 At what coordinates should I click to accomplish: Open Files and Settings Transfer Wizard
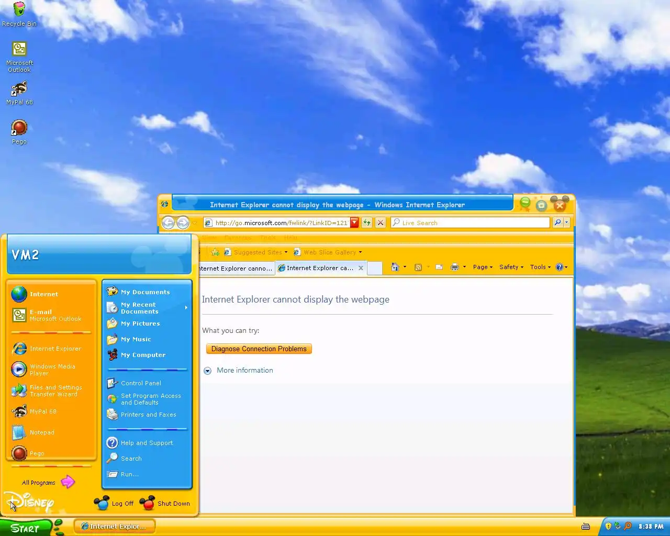click(51, 390)
